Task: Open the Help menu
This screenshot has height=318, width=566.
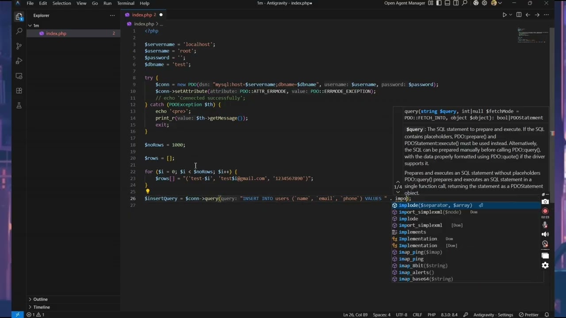Action: 145,3
